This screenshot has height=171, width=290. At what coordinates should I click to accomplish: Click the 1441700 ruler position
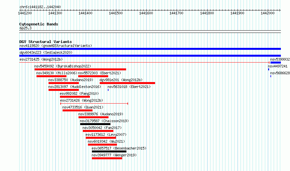point(176,13)
